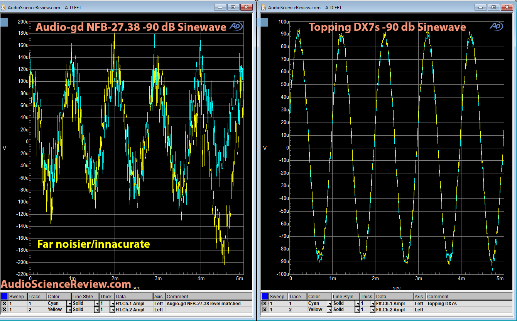Open trace 1 Thick dropdown in the Topping DX7s legend
The width and height of the screenshot is (517, 321).
pos(373,304)
